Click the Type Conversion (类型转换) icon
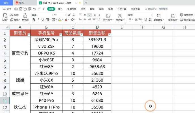This screenshot has width=195, height=113. pos(159,16)
